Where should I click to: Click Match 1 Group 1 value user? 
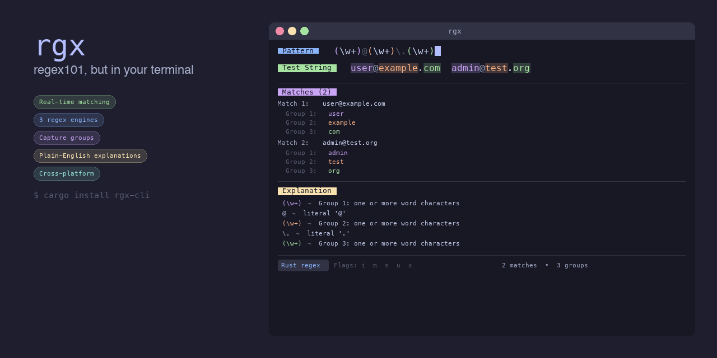pos(336,114)
